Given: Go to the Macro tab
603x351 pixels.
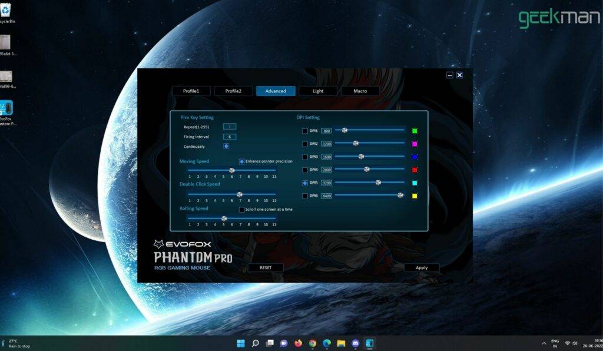Looking at the screenshot, I should click(360, 91).
